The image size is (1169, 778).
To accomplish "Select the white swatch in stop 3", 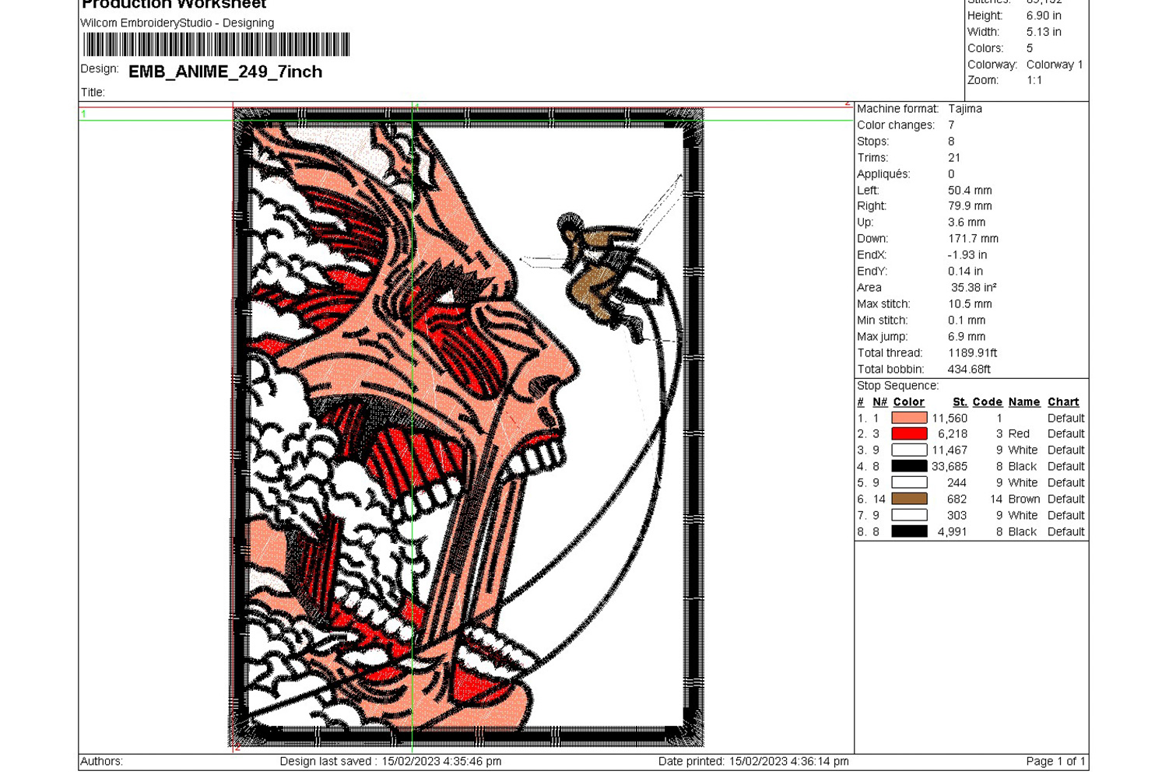I will point(908,450).
